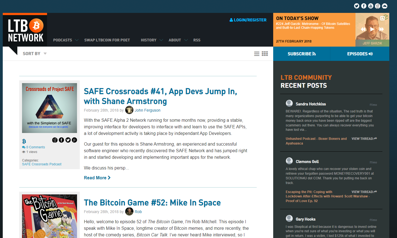The image size is (397, 238).
Task: Visit the Reddit icon in the top bar
Action: coord(378,6)
